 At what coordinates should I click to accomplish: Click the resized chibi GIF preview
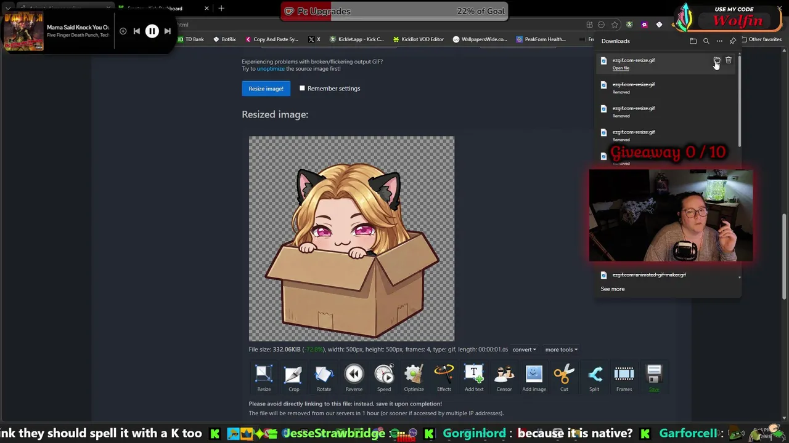click(x=351, y=239)
